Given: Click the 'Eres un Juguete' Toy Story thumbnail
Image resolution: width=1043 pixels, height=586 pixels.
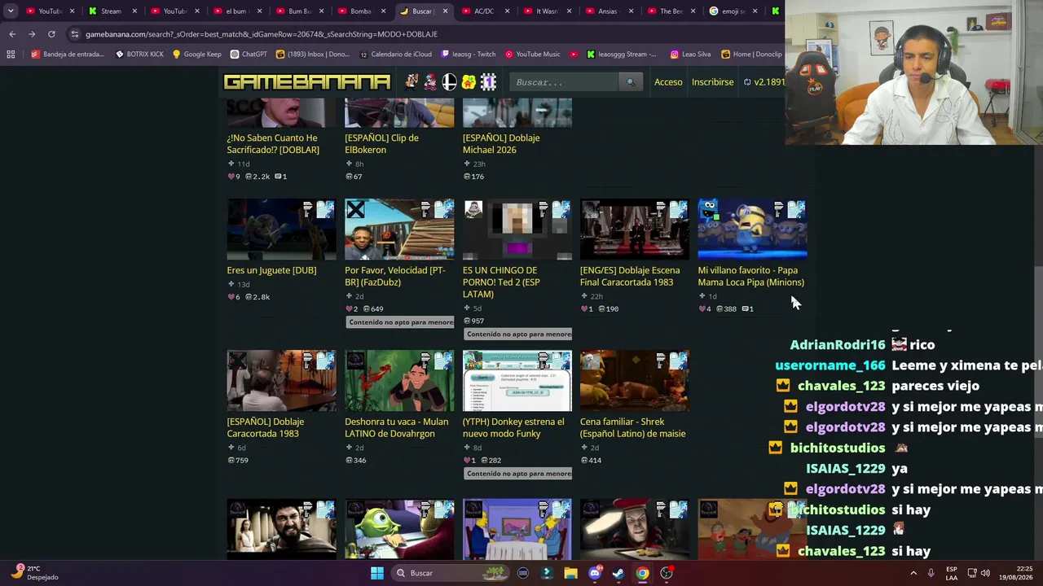Looking at the screenshot, I should pyautogui.click(x=281, y=230).
